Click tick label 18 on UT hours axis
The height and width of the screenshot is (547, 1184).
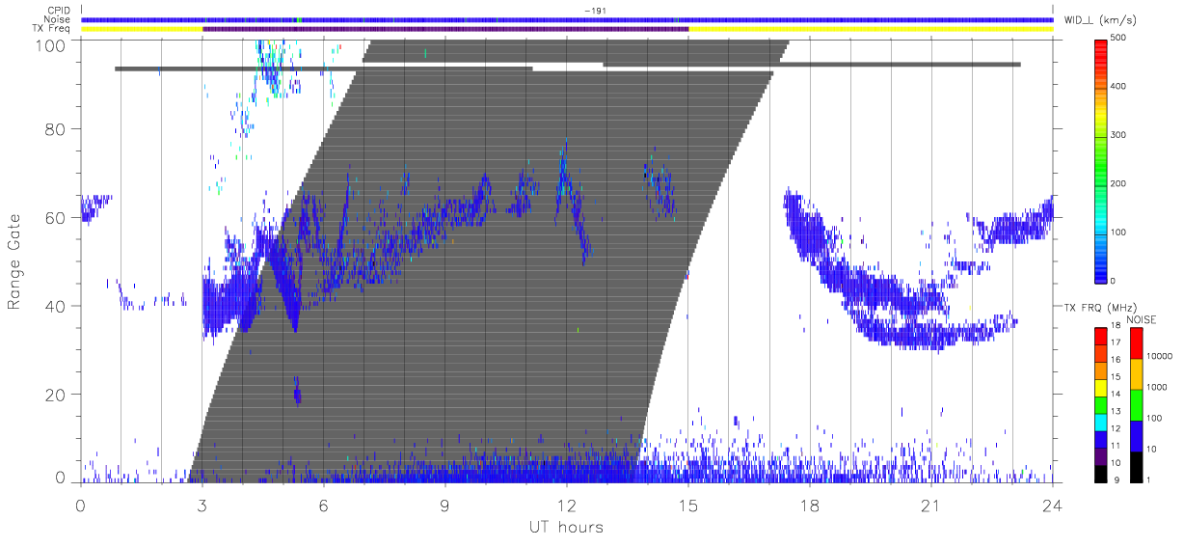pyautogui.click(x=810, y=504)
